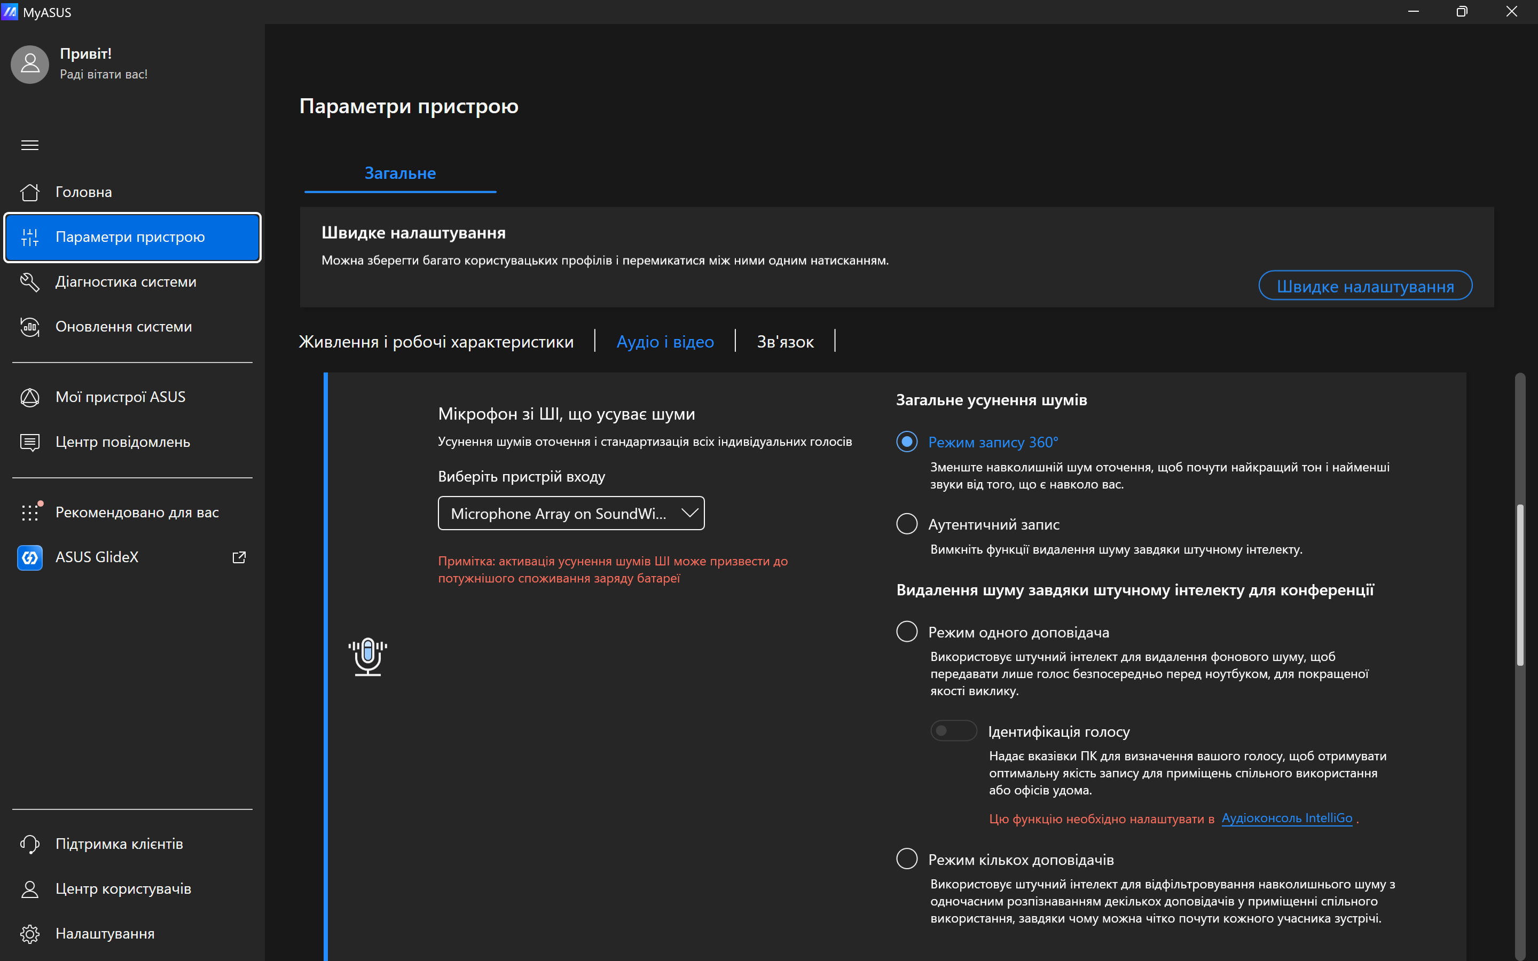Image resolution: width=1538 pixels, height=961 pixels.
Task: Click the Мої пристрої ASUS icon
Action: (30, 397)
